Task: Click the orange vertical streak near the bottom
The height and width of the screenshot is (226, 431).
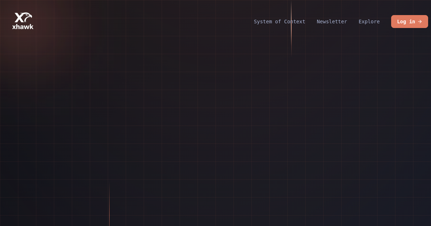Action: [109, 206]
